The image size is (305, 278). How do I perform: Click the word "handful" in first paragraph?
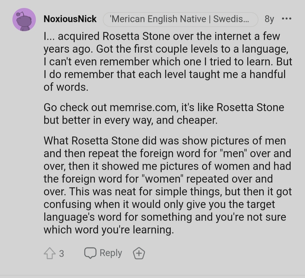[267, 74]
